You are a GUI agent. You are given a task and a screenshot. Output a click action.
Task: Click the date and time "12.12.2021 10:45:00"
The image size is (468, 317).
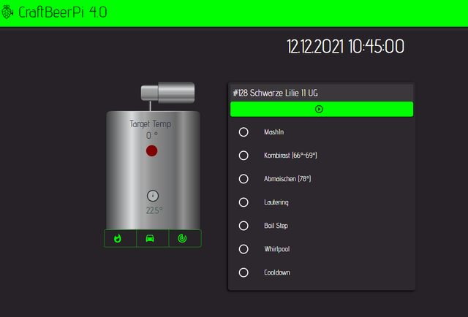click(x=346, y=47)
